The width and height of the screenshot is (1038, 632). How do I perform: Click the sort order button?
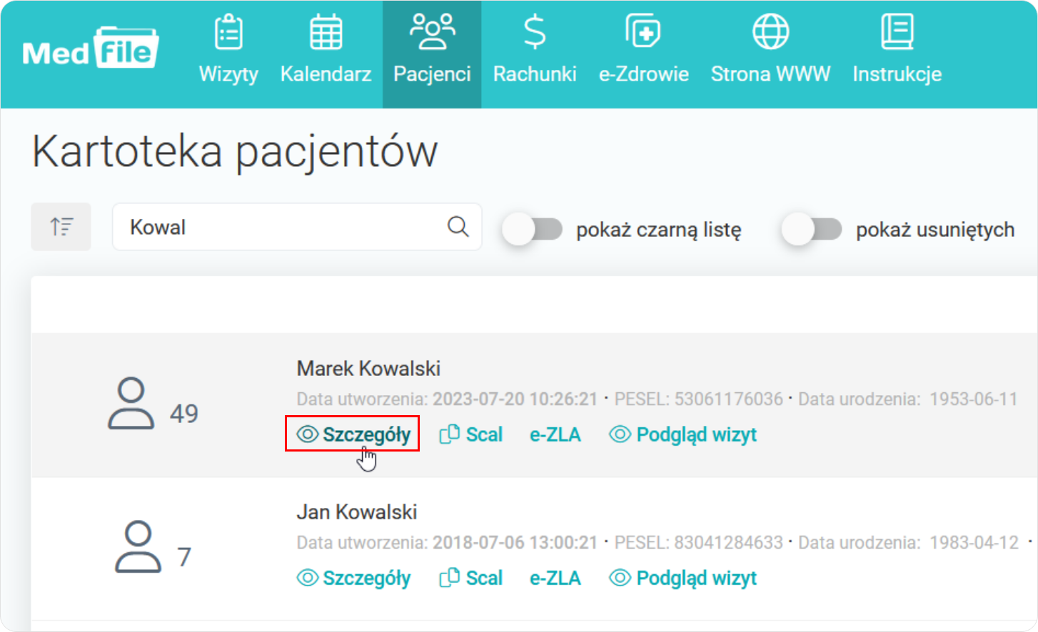tap(61, 227)
